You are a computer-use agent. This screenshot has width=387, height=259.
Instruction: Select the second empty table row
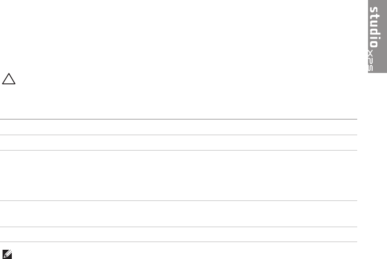point(179,143)
